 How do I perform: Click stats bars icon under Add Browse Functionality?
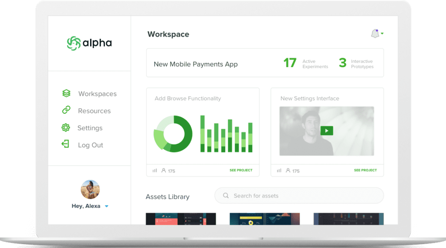(x=155, y=170)
